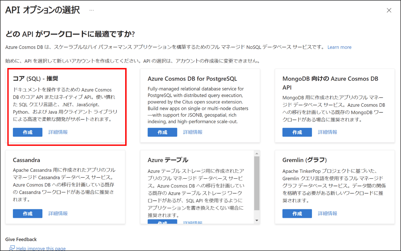This screenshot has width=401, height=251.
Task: View 詳細情報 for Core (SQL)
Action: point(58,132)
